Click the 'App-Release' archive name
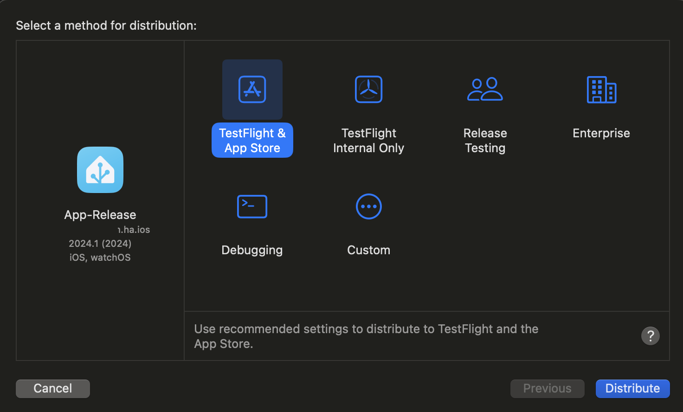This screenshot has height=412, width=683. (x=100, y=215)
